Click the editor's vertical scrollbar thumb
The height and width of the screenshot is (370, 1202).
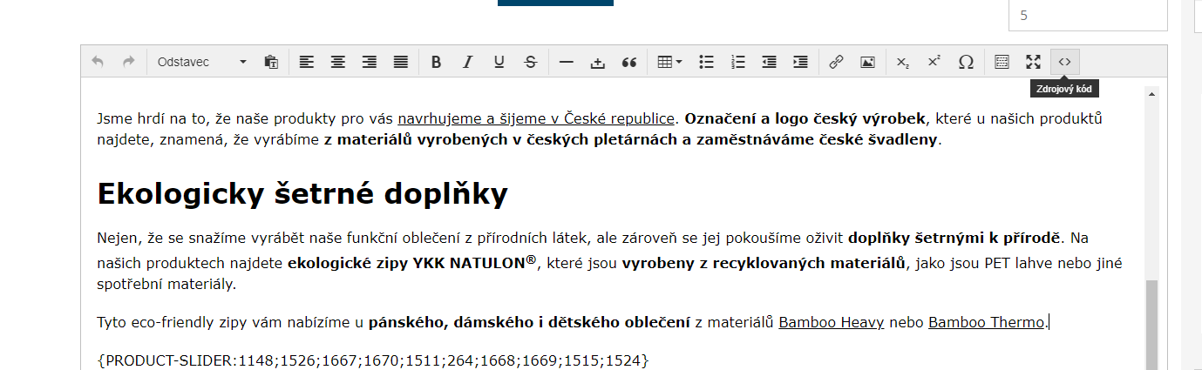tap(1151, 322)
